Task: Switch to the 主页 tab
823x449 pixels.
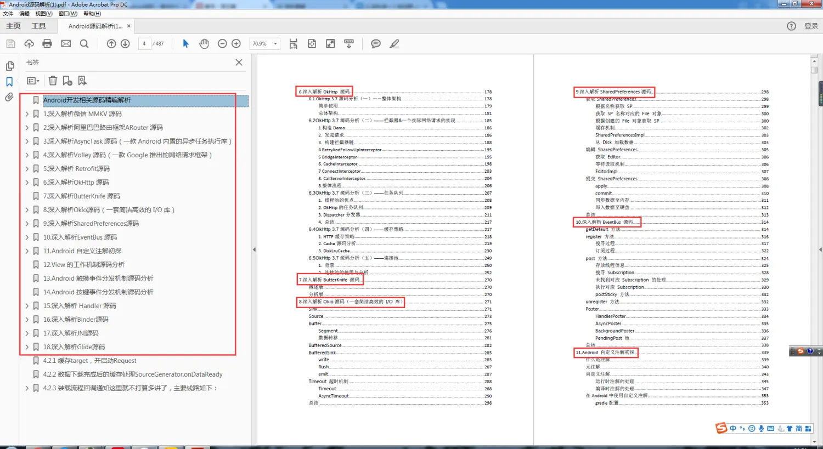Action: coord(13,26)
